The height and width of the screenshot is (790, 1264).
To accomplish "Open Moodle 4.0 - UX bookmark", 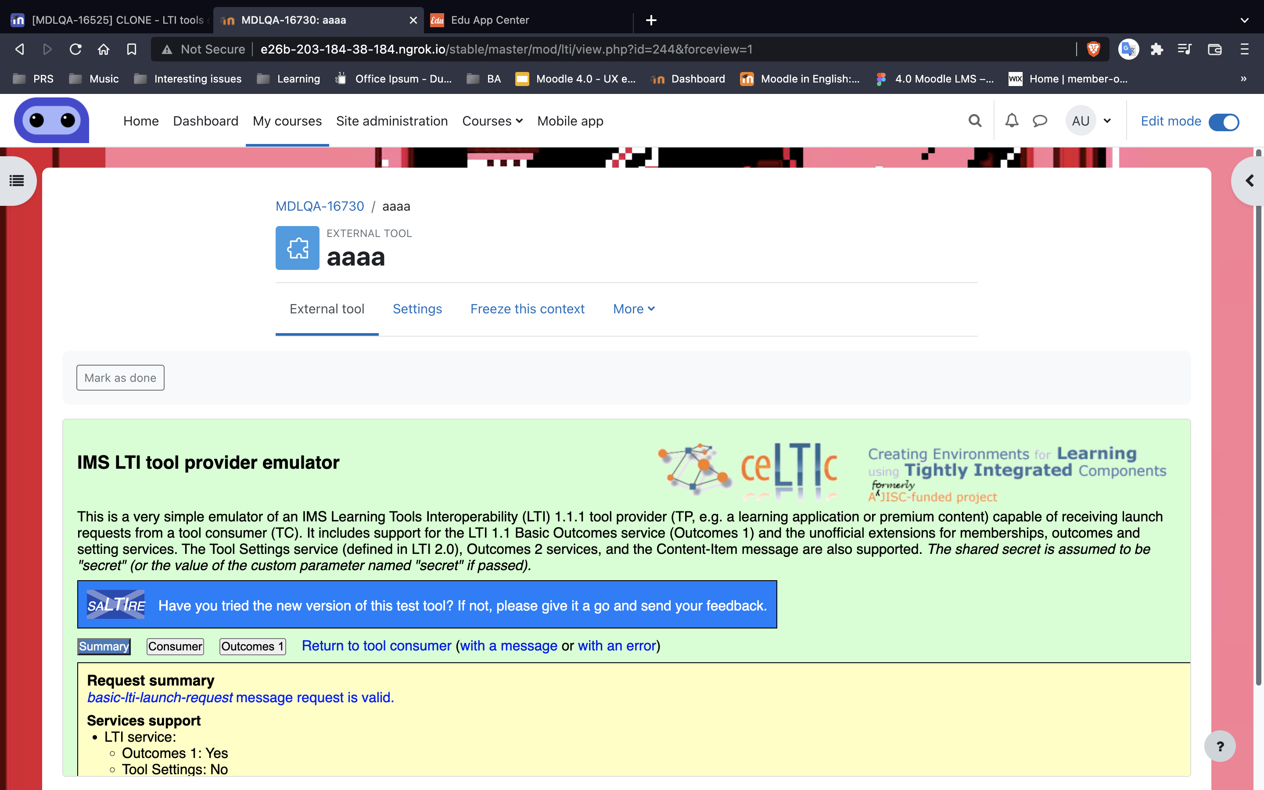I will [575, 79].
